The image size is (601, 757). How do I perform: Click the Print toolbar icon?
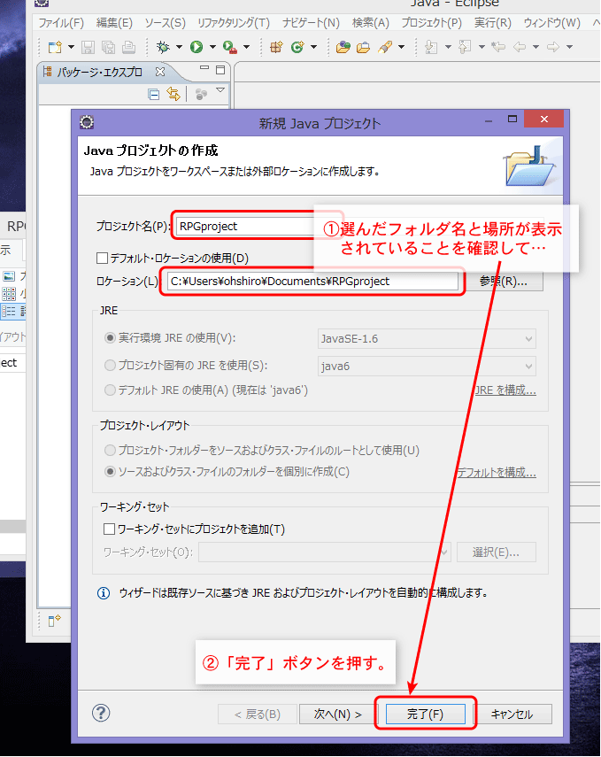[x=129, y=47]
